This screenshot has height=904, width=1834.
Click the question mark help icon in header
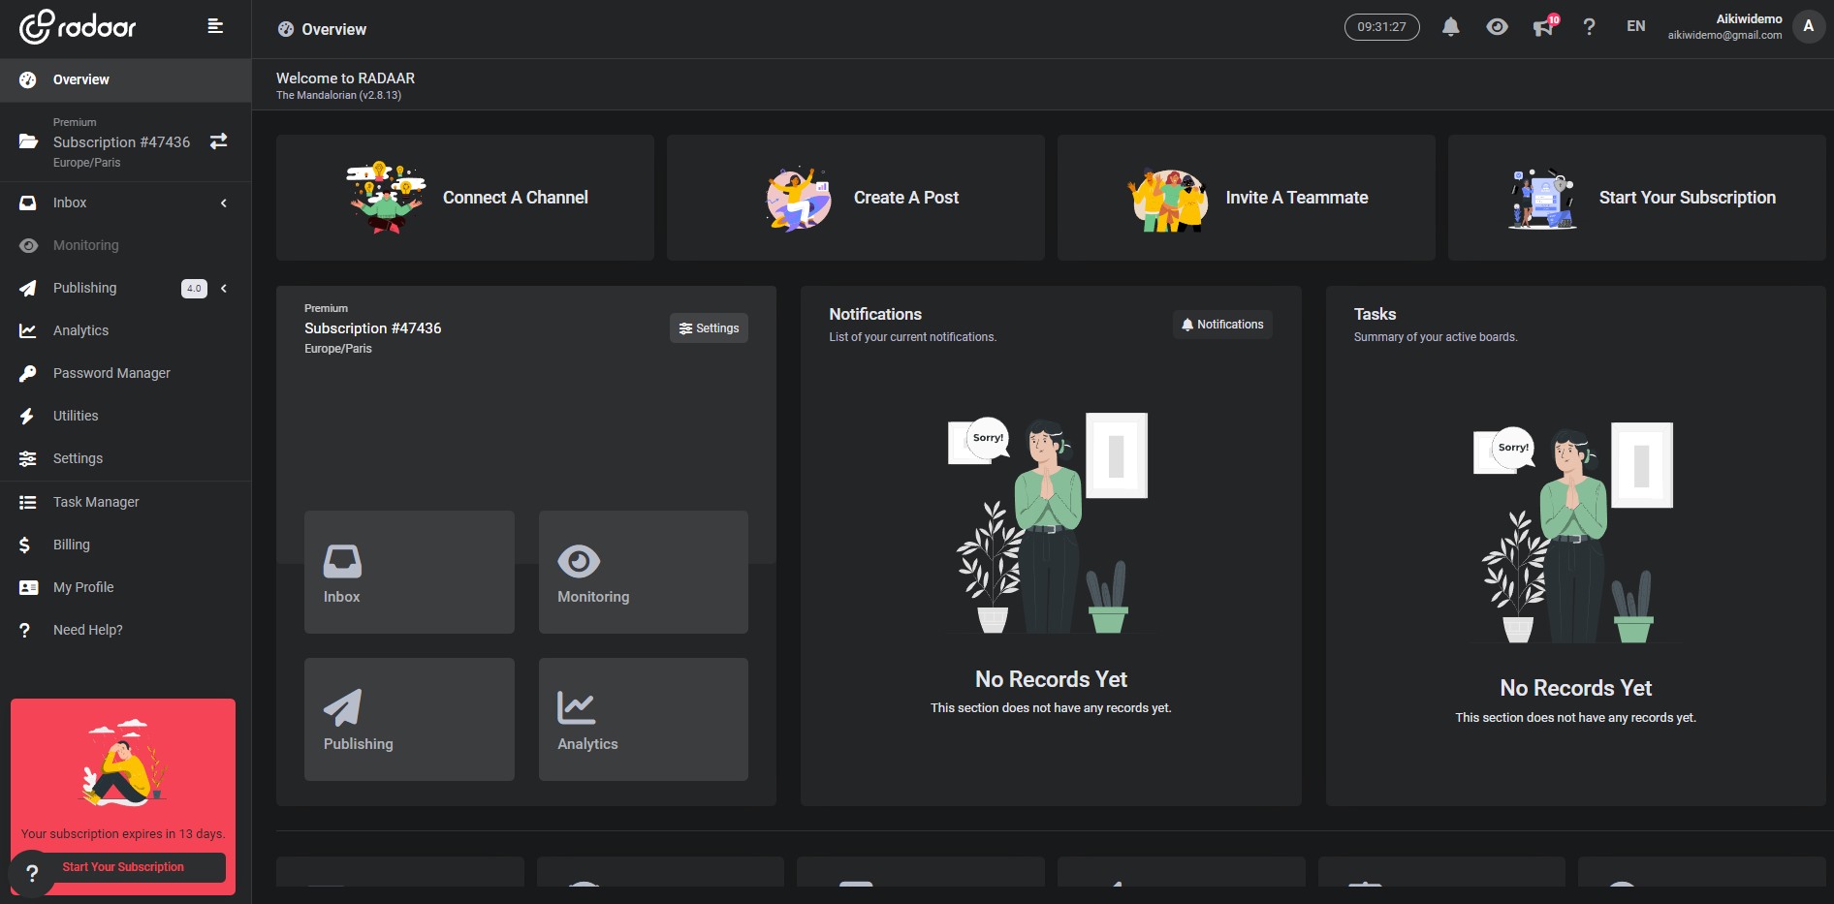coord(1589,27)
